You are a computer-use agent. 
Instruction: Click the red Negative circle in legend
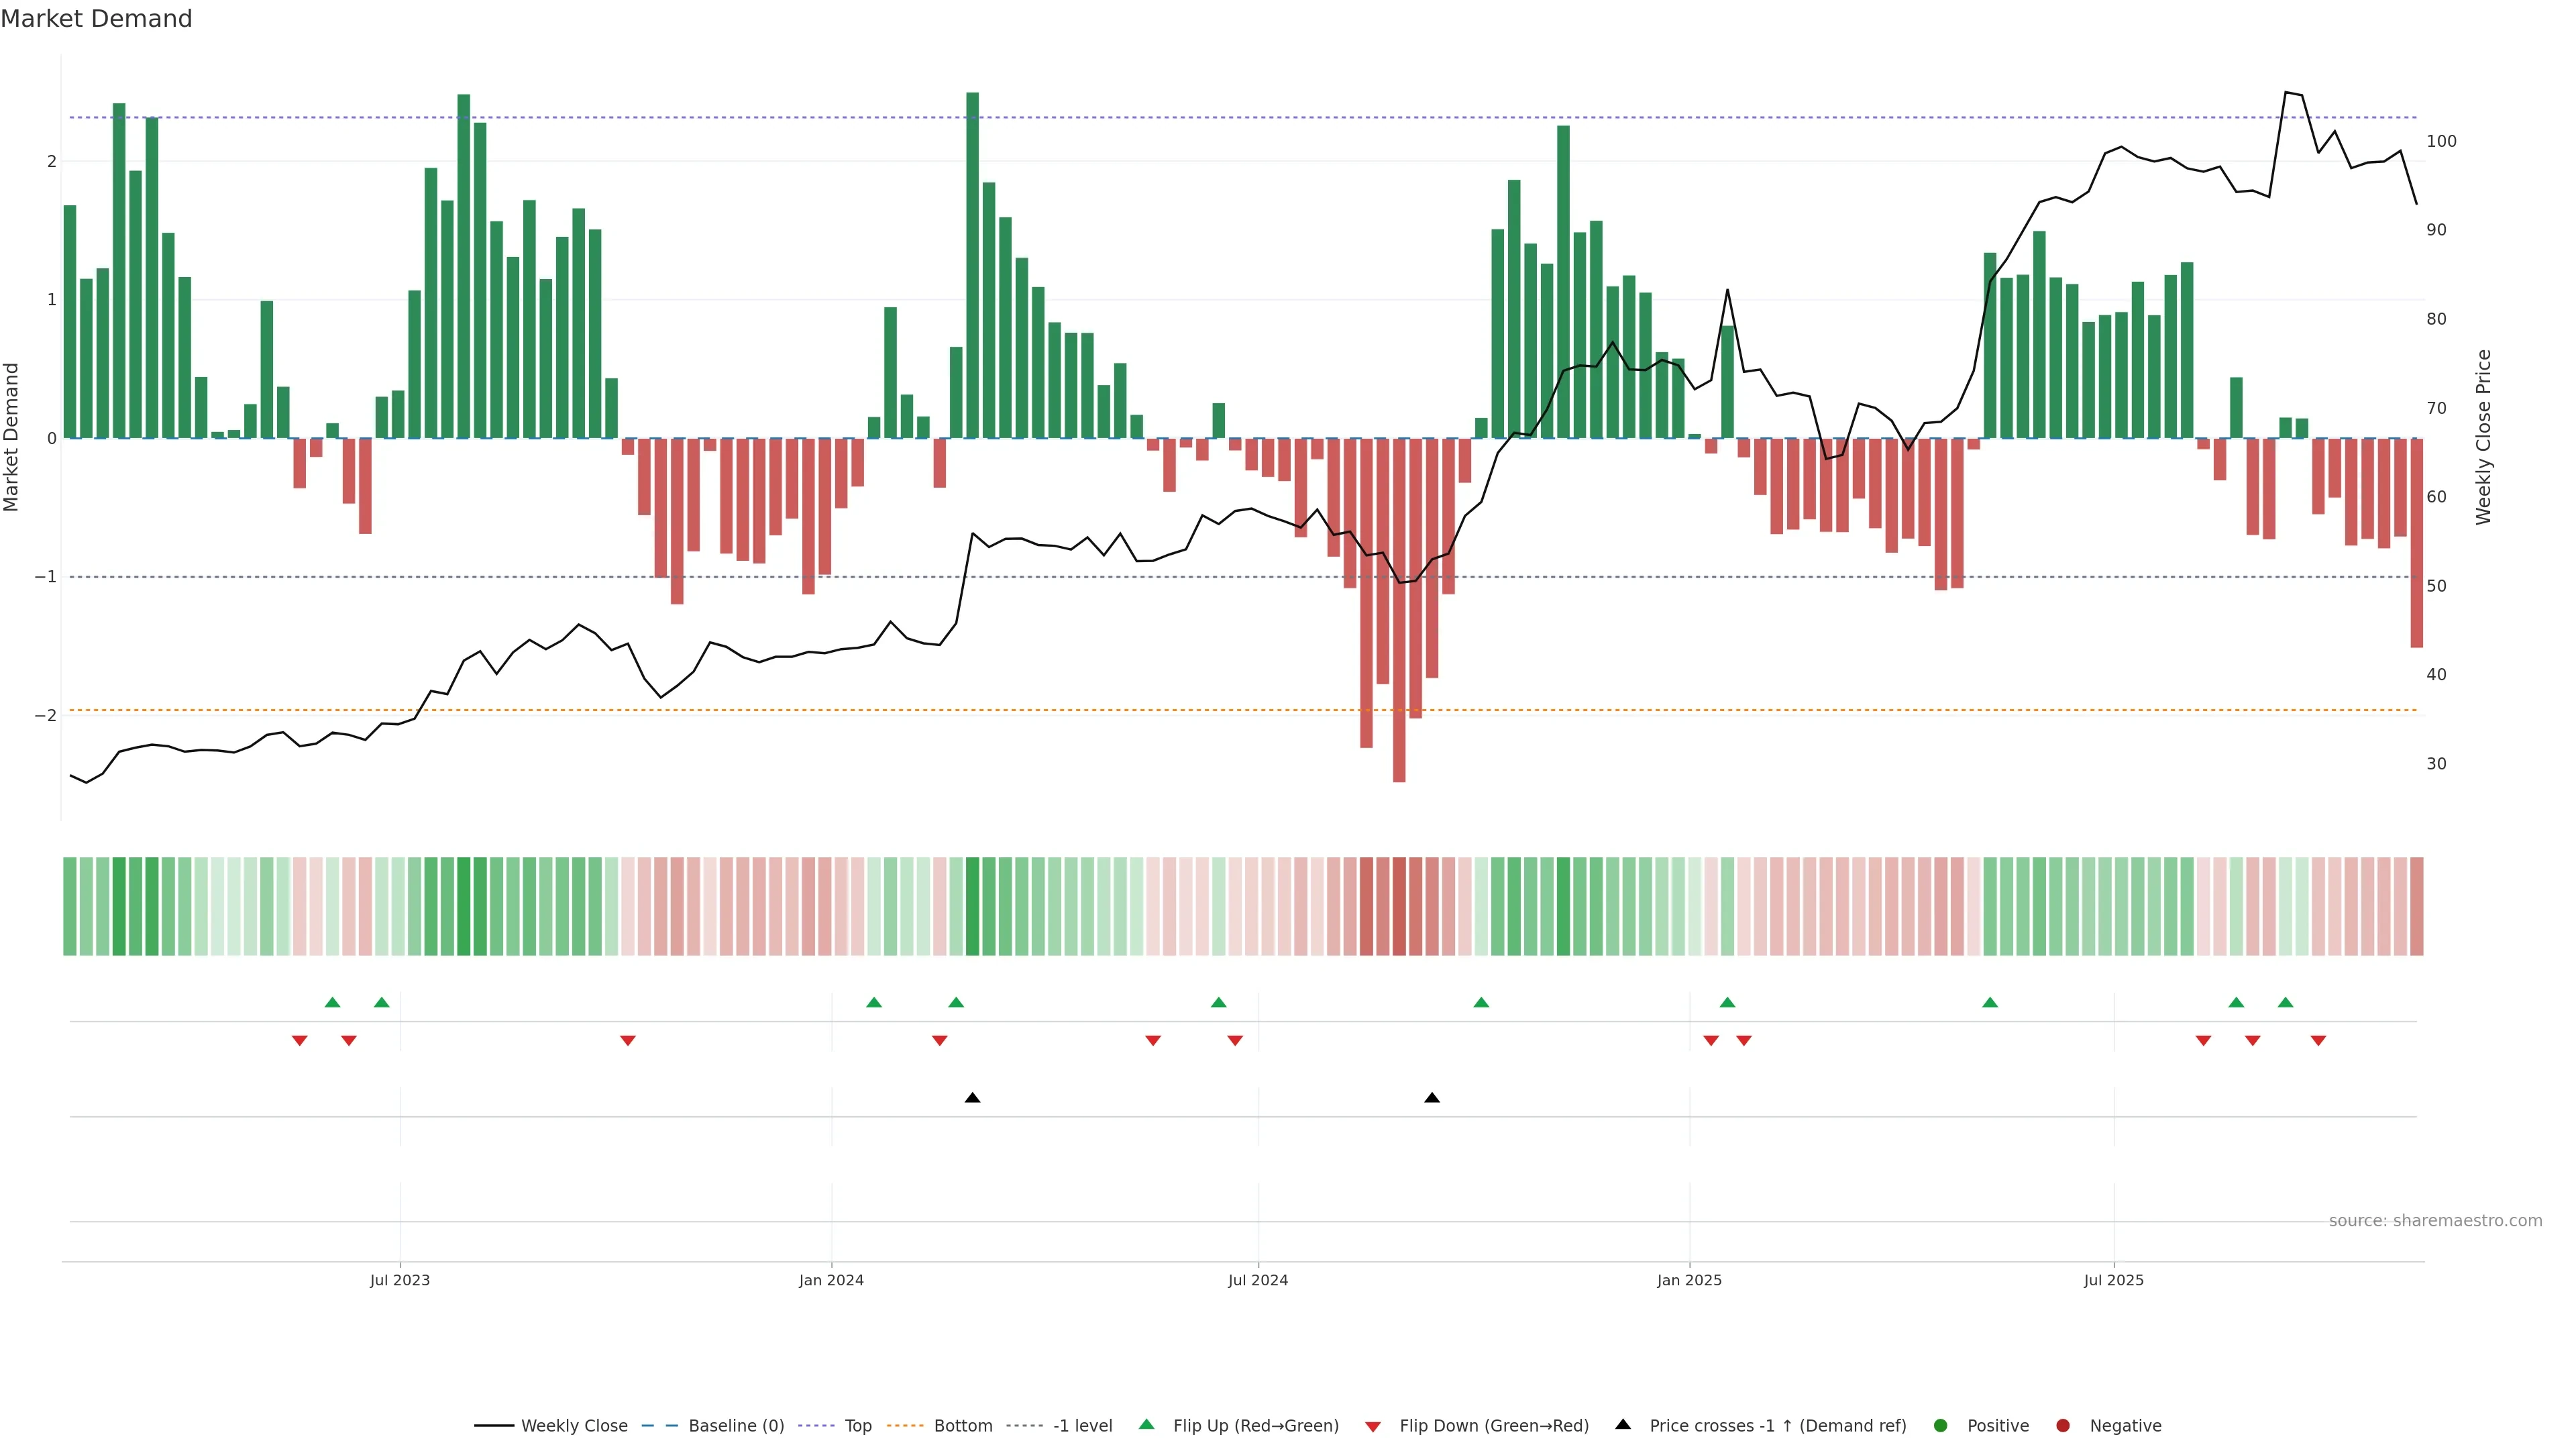tap(2063, 1425)
